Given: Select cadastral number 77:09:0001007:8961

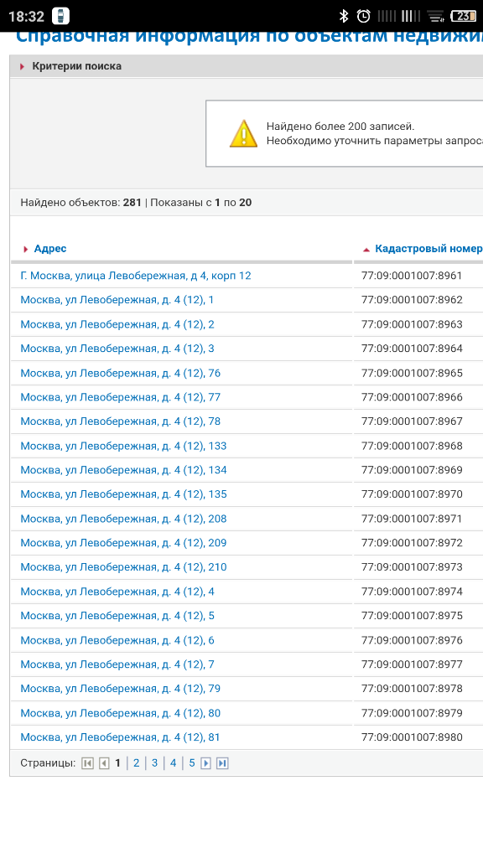Looking at the screenshot, I should (412, 276).
